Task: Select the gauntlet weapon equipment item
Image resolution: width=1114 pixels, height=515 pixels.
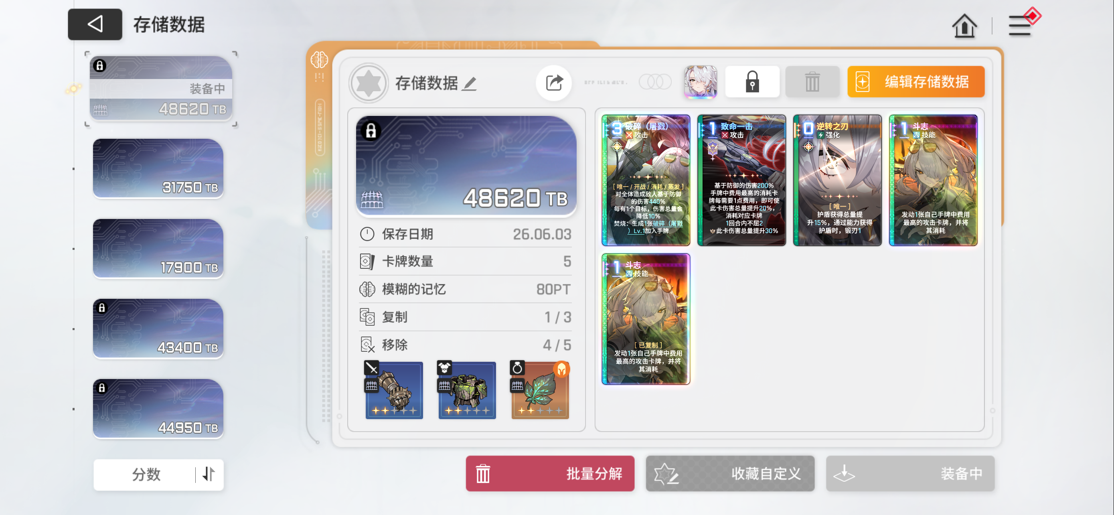Action: [x=394, y=390]
